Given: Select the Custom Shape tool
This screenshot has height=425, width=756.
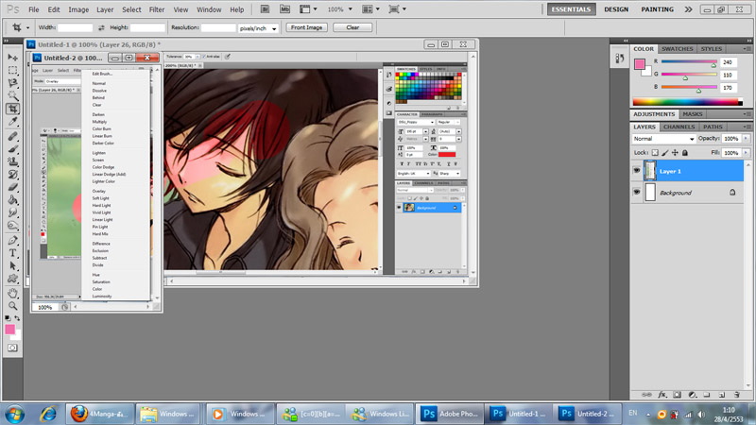Looking at the screenshot, I should [x=12, y=279].
